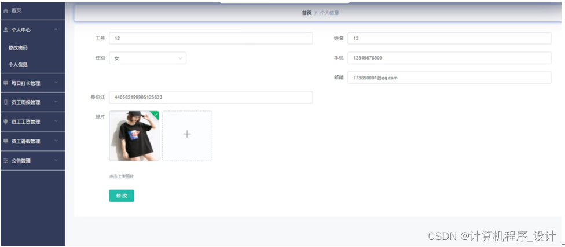
Task: Click the icon beside 公告管理
Action: [x=5, y=161]
